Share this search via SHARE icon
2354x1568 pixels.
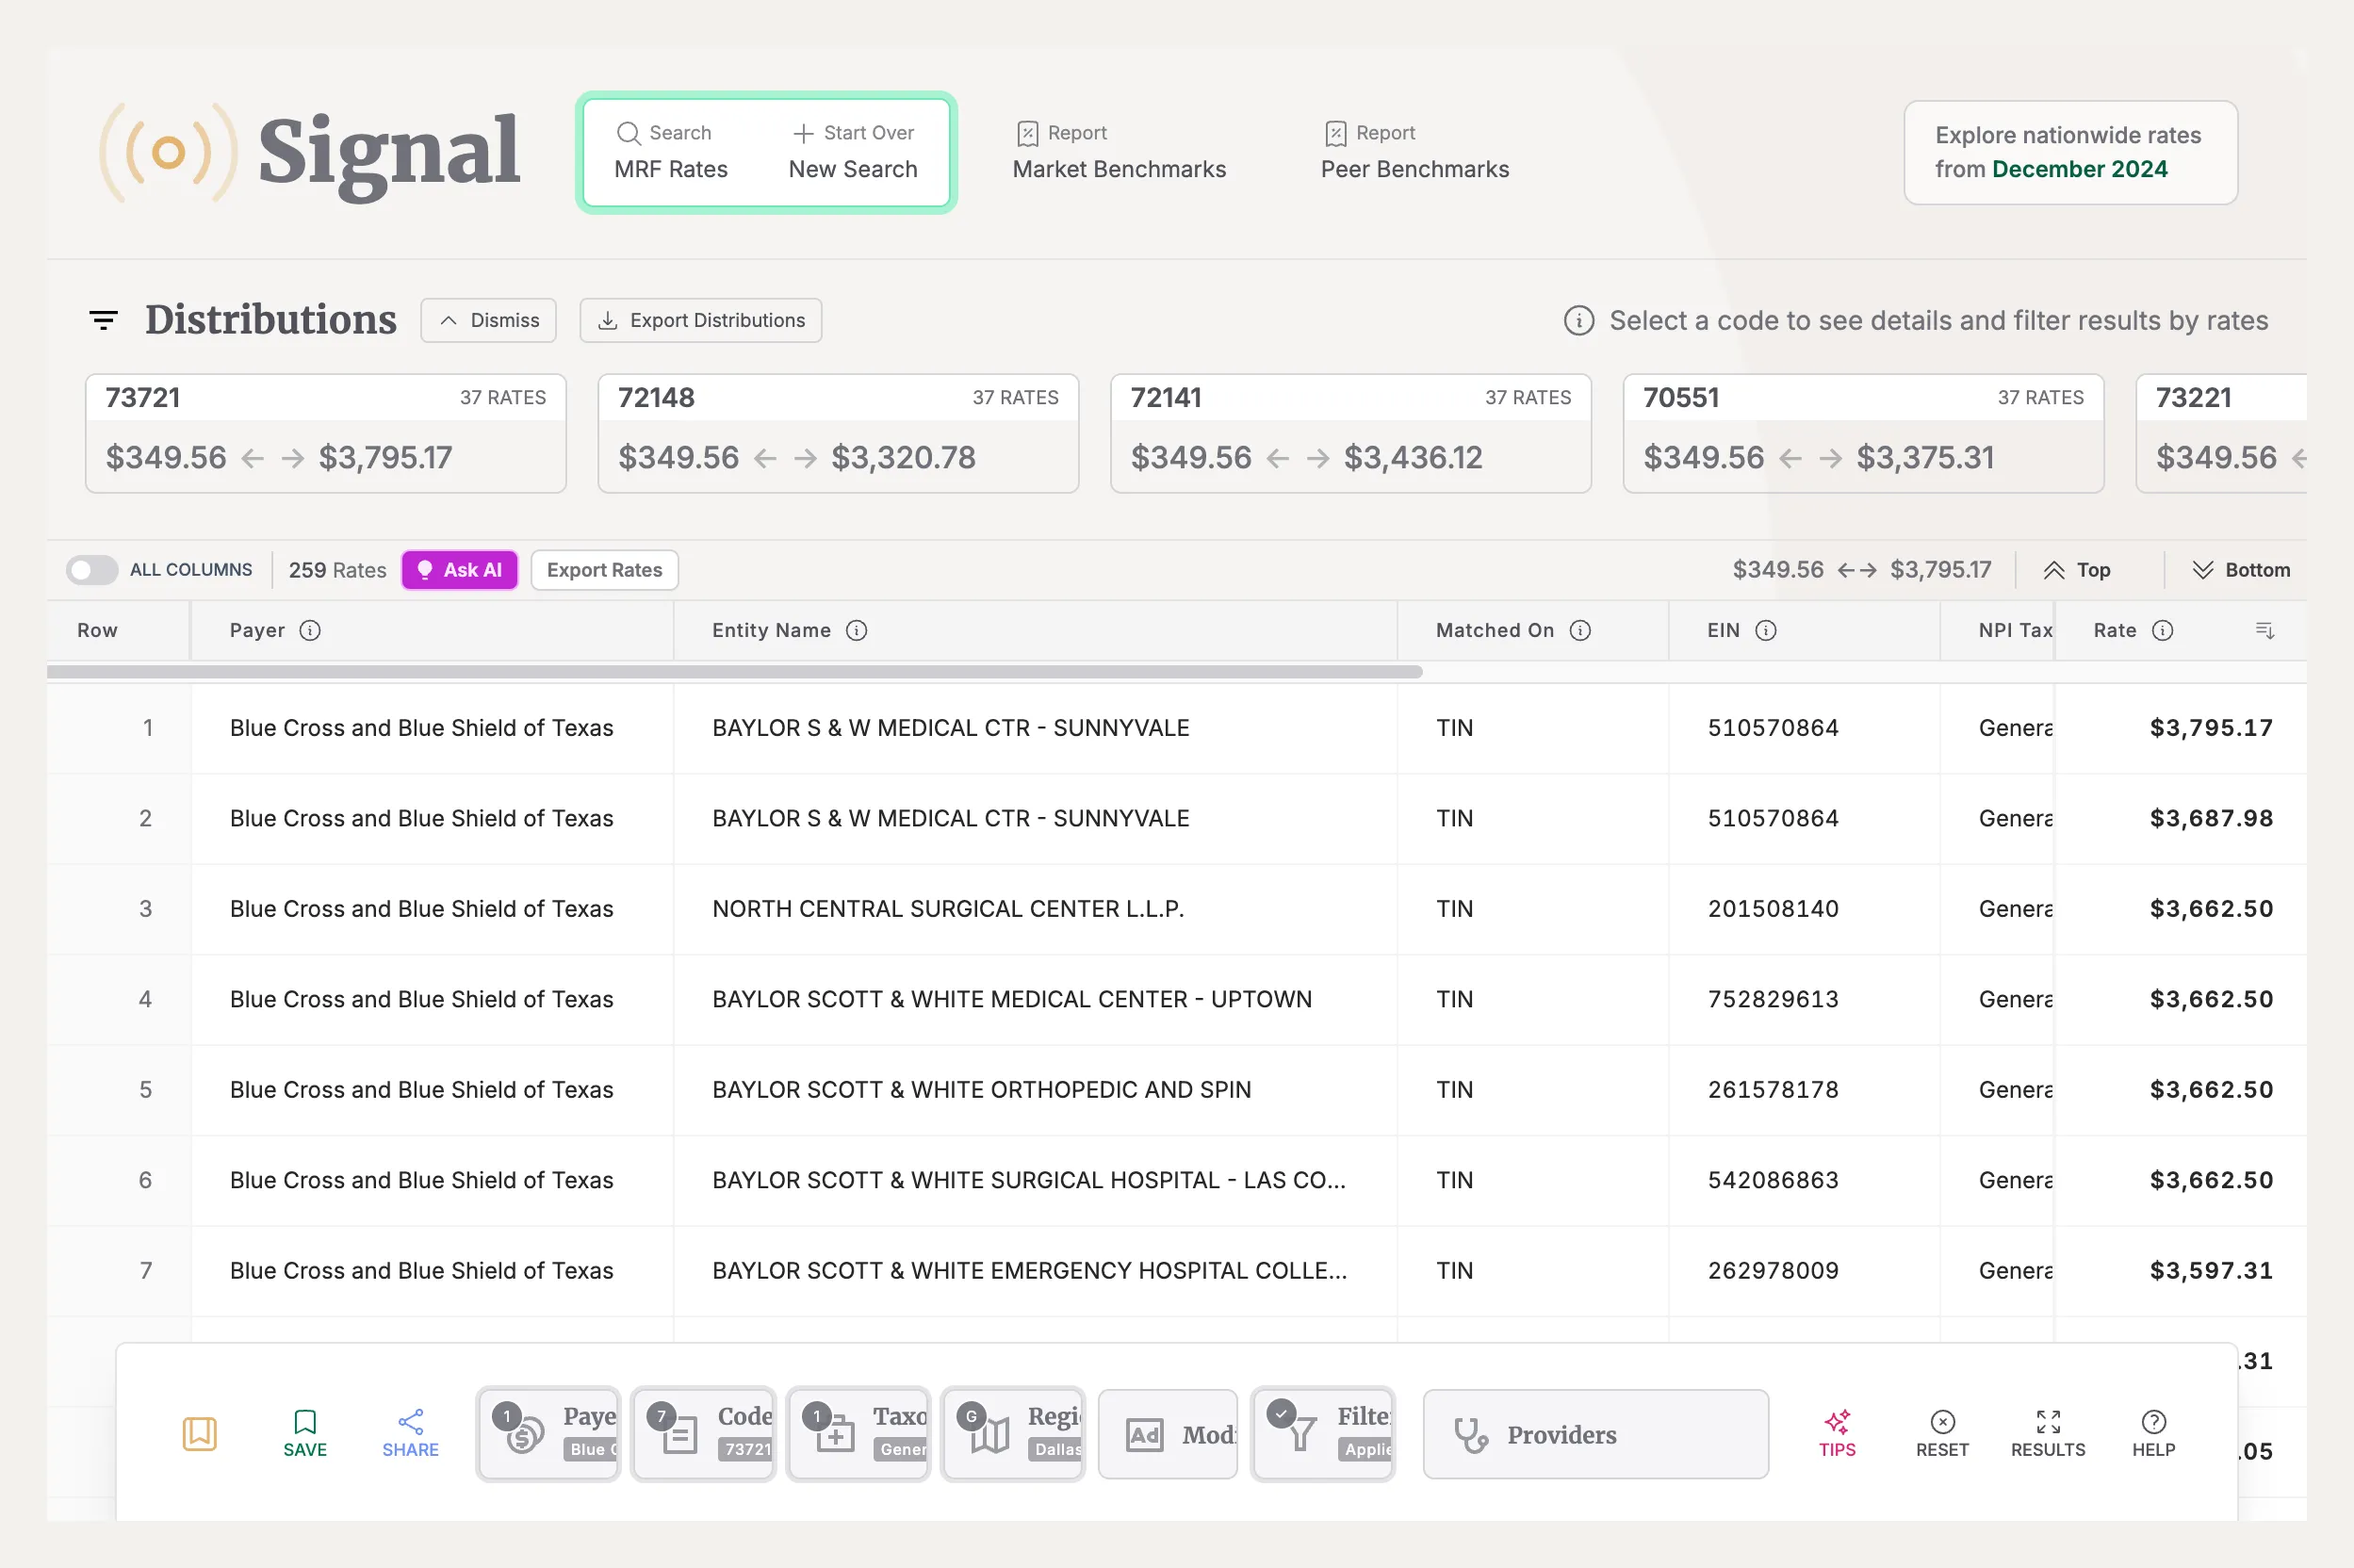(410, 1433)
